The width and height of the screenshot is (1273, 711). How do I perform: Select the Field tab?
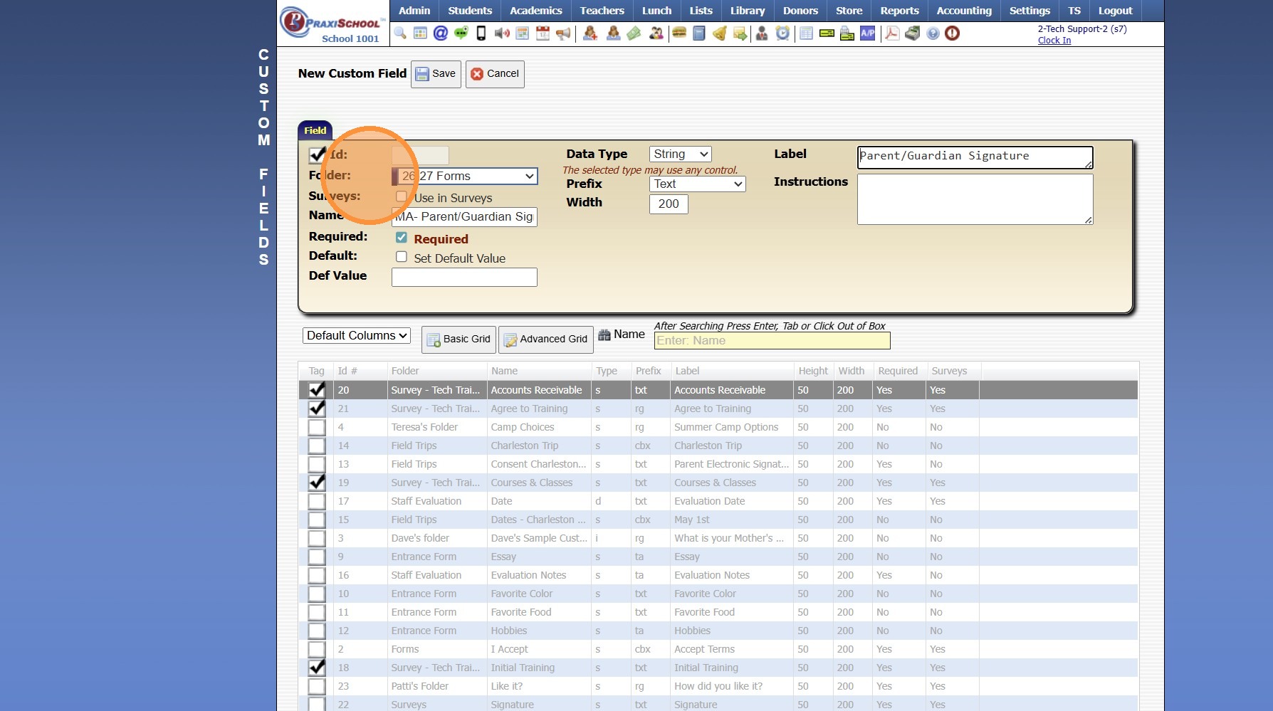[x=315, y=130]
